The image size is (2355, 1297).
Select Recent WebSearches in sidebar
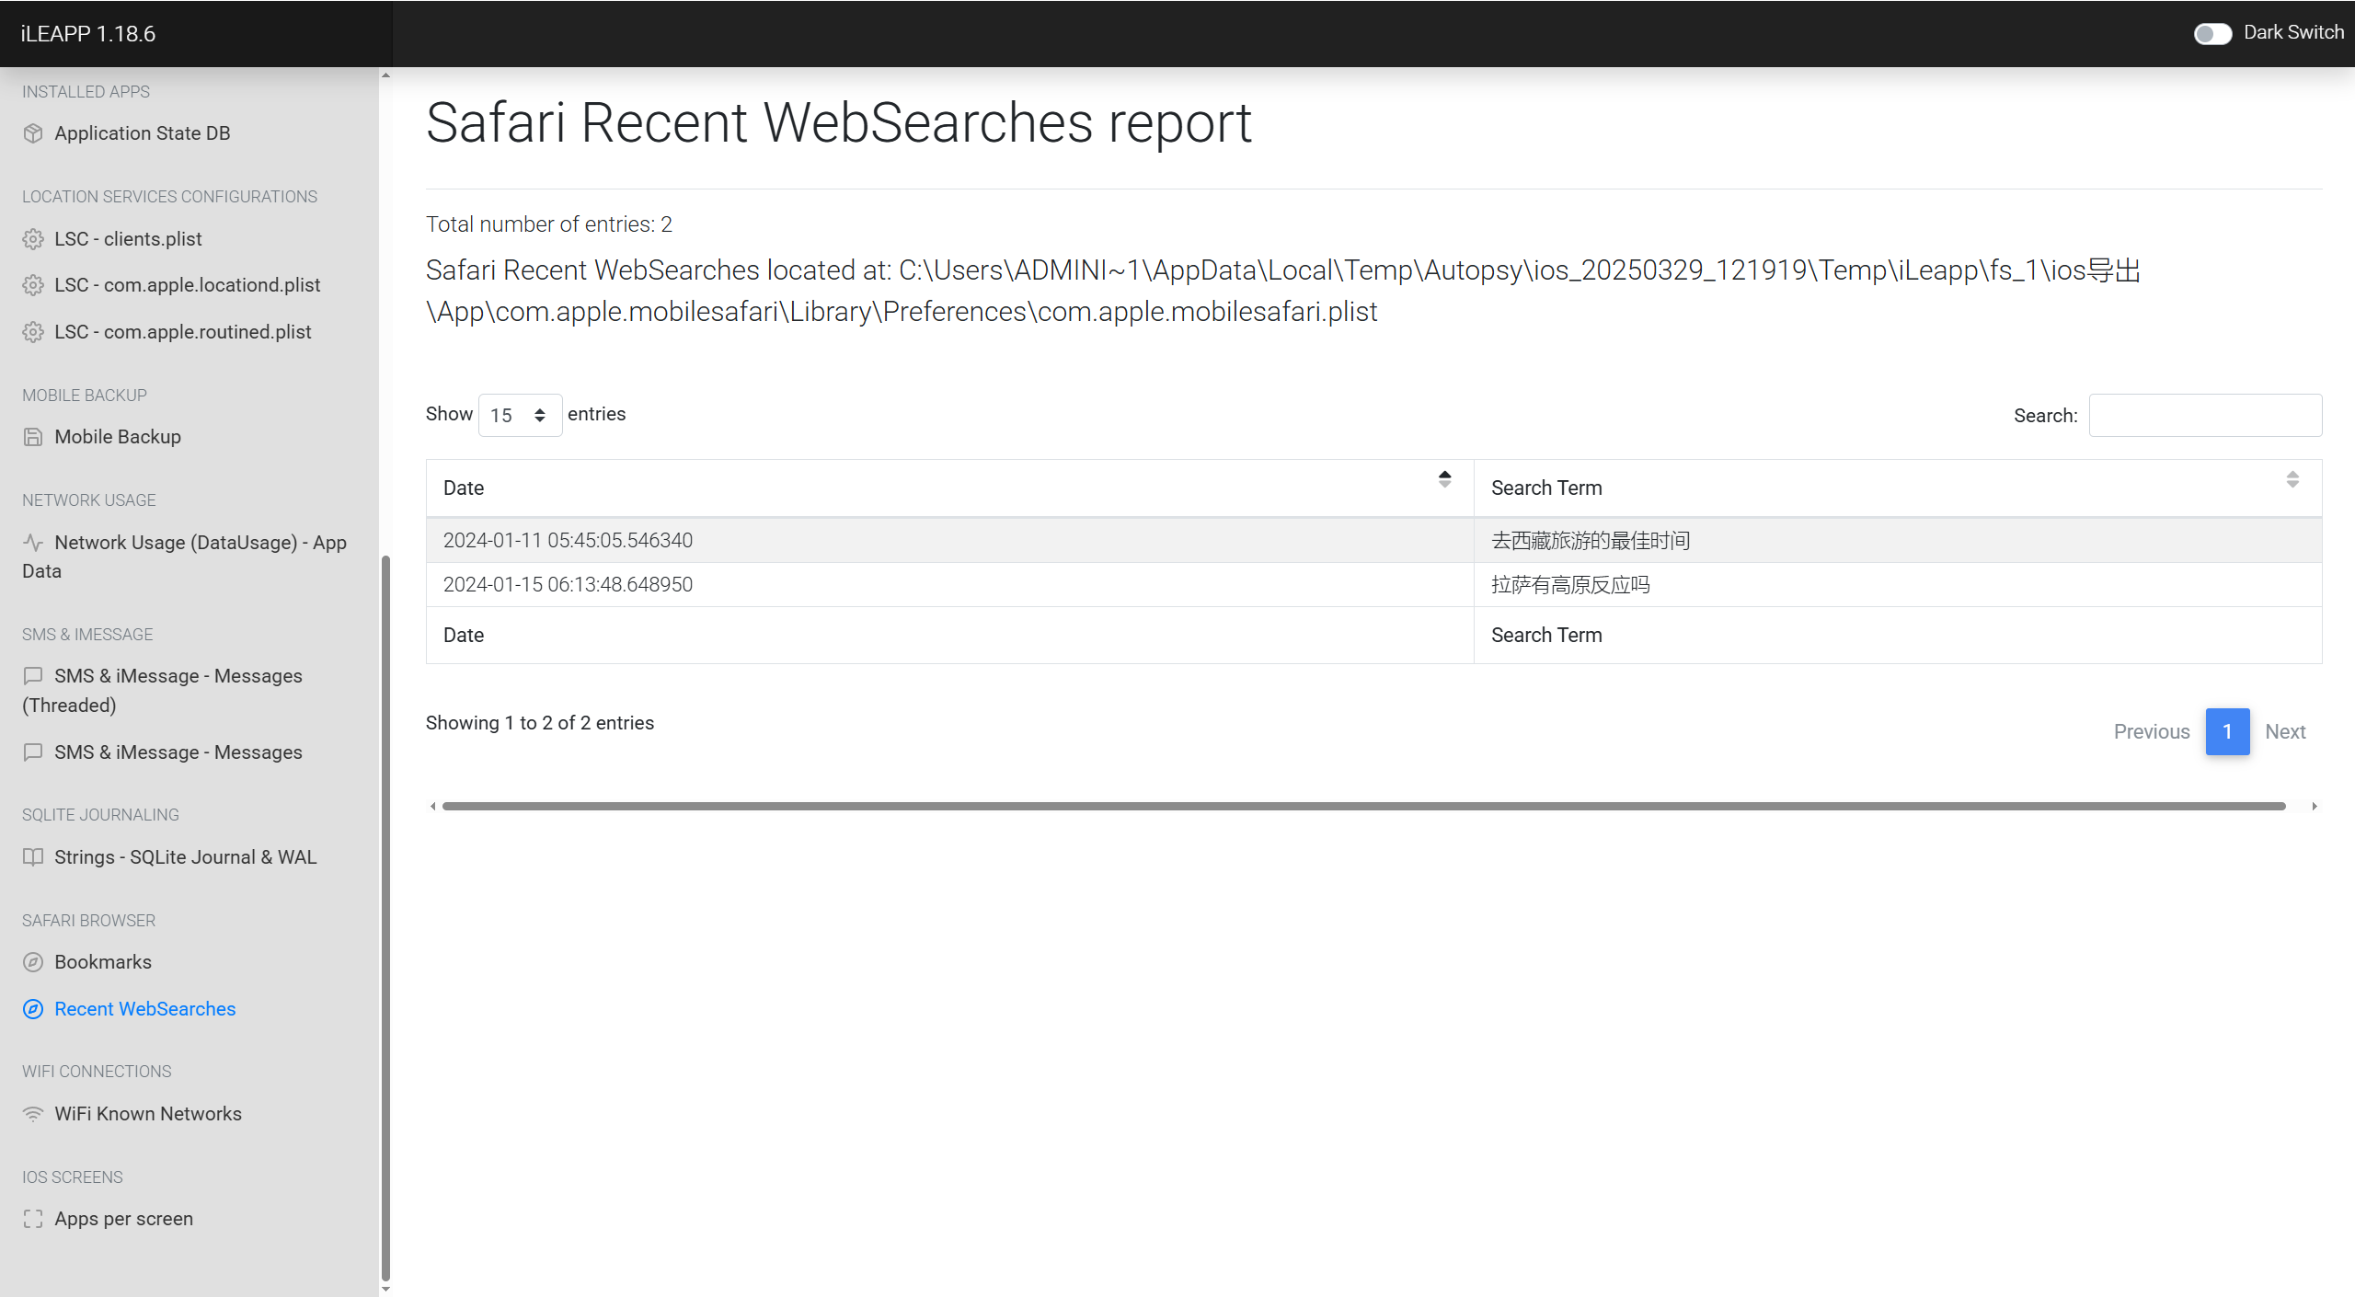tap(145, 1009)
